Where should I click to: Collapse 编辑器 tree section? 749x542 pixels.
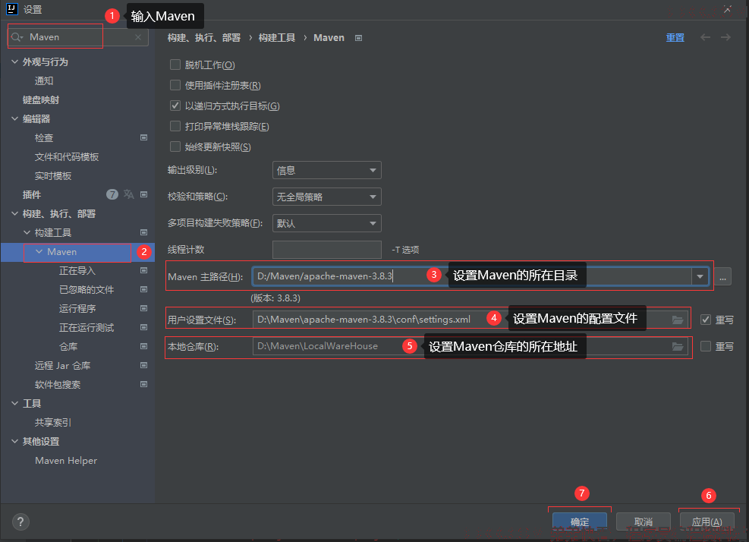pyautogui.click(x=15, y=118)
